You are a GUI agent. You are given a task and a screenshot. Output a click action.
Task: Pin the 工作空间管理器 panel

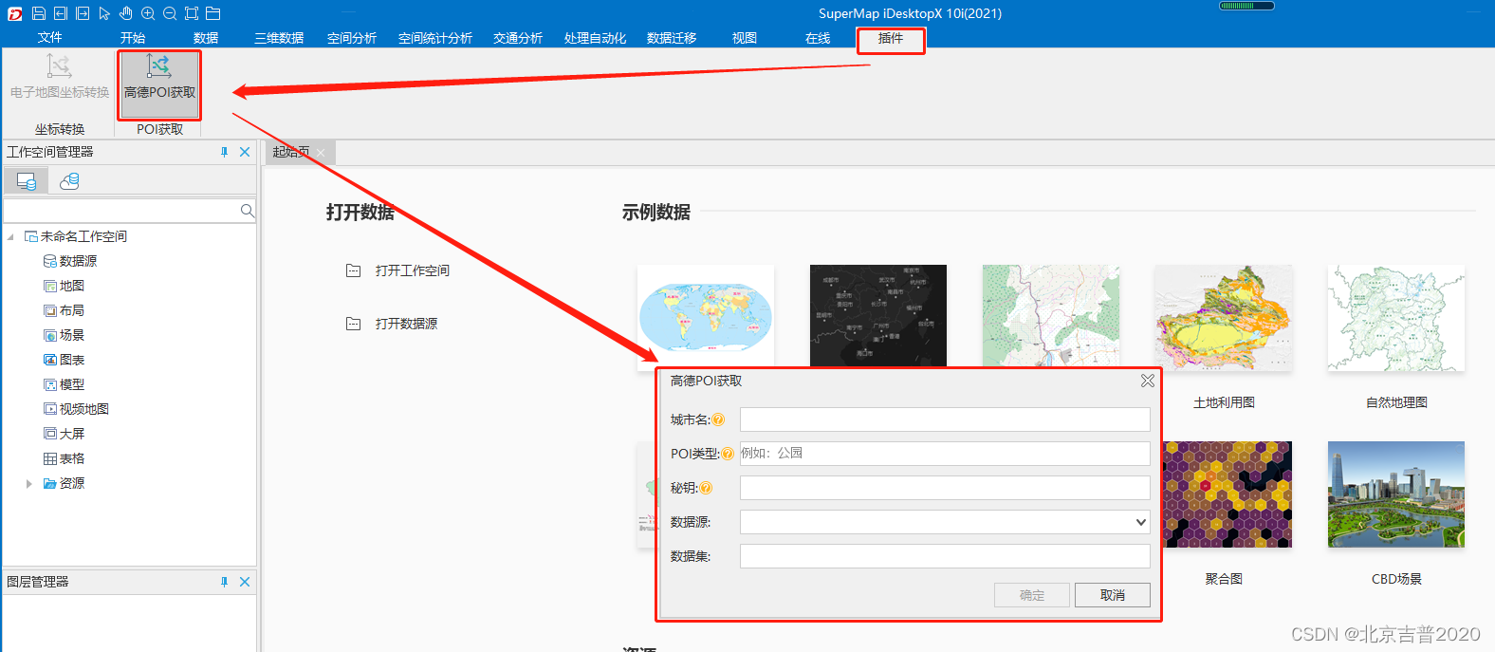(224, 152)
